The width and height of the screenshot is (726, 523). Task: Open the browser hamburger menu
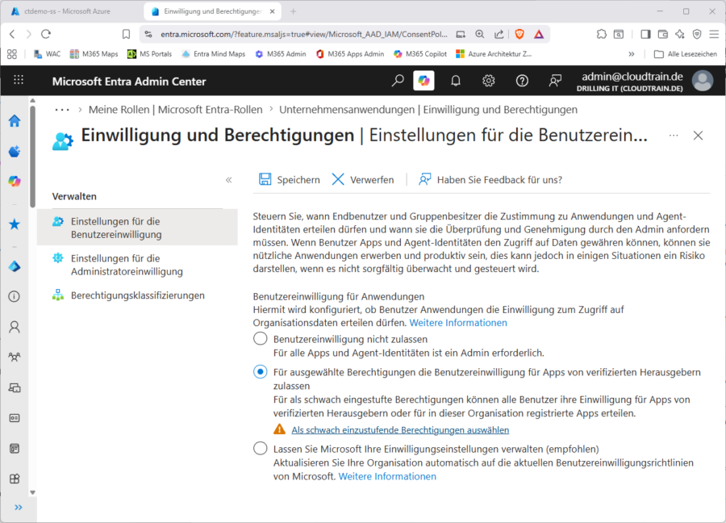click(714, 34)
